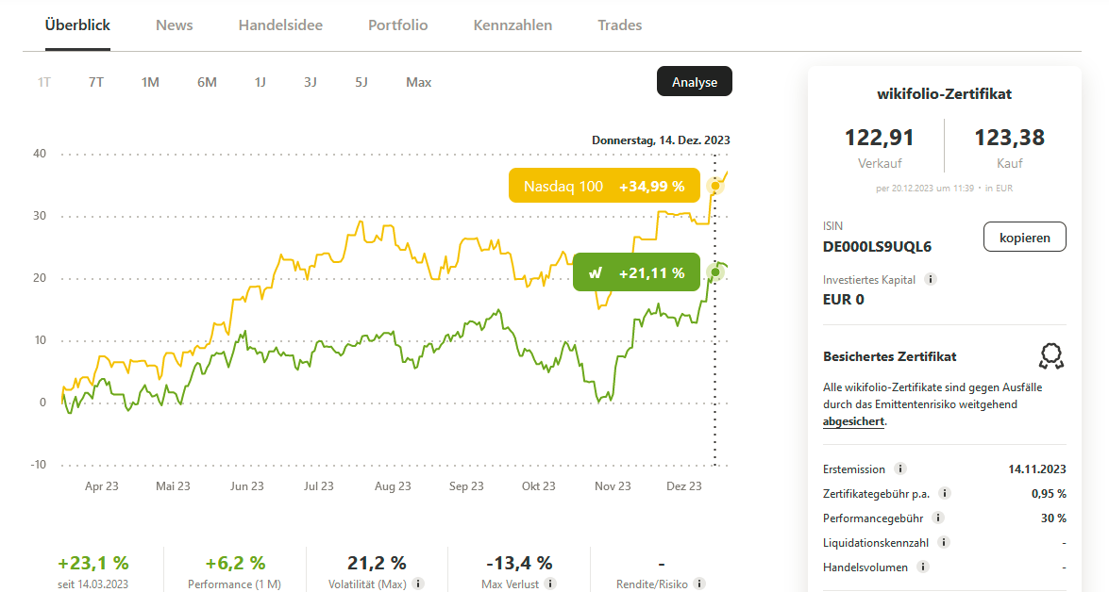Copy the ISIN with kopieren button
The height and width of the screenshot is (592, 1109).
[1024, 238]
